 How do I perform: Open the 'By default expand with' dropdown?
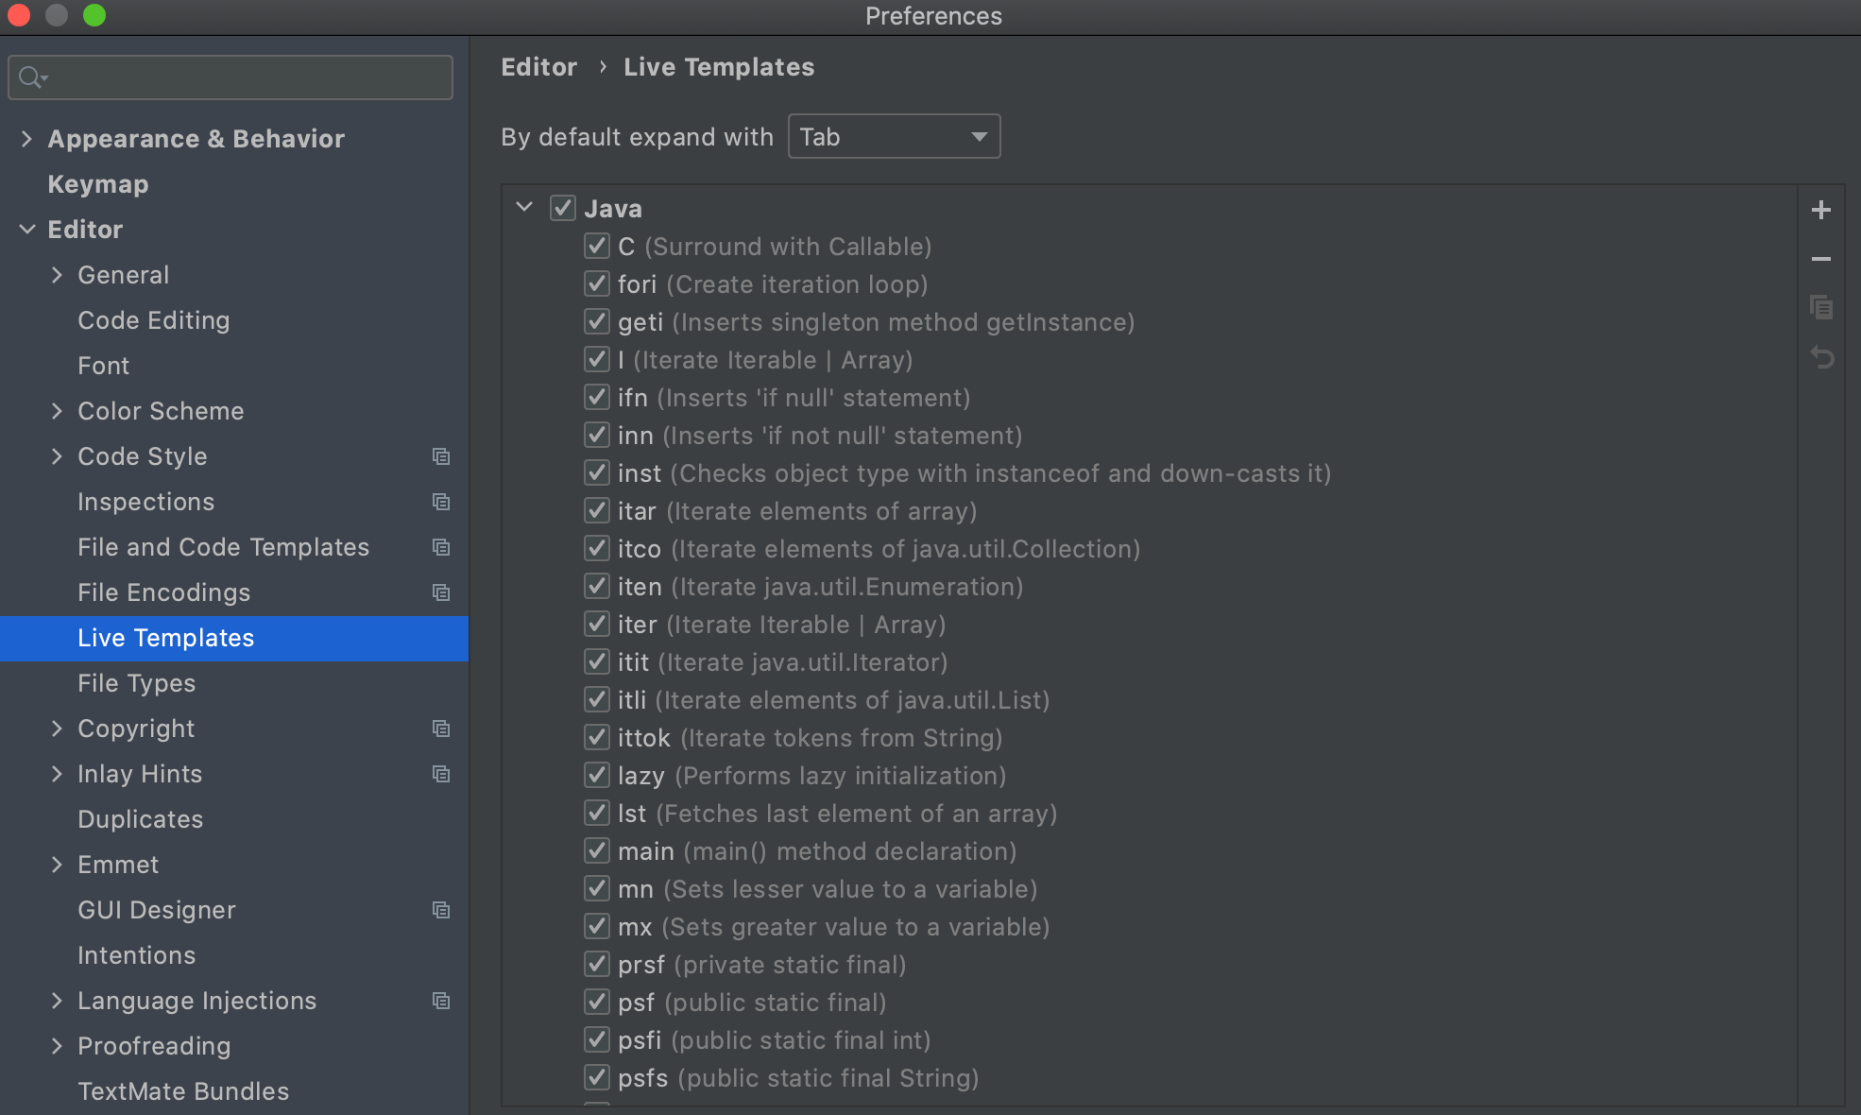894,137
